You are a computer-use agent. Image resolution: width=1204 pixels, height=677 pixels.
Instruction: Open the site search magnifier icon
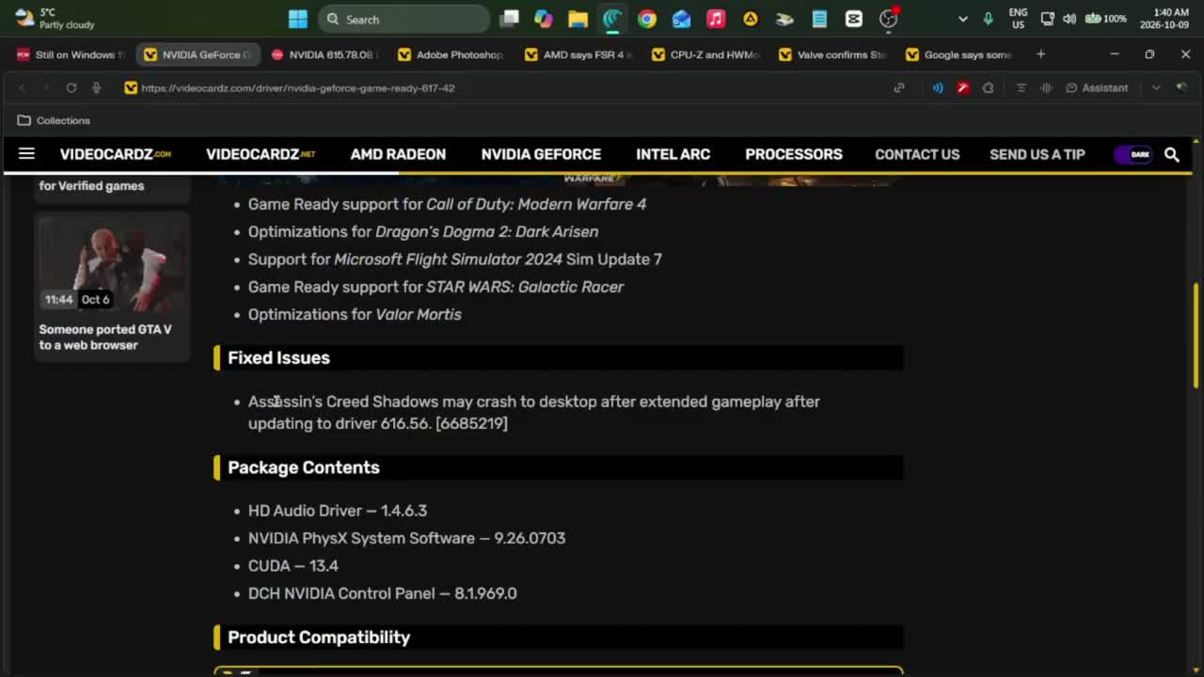click(x=1172, y=154)
